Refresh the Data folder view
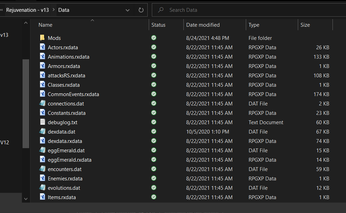 point(141,10)
